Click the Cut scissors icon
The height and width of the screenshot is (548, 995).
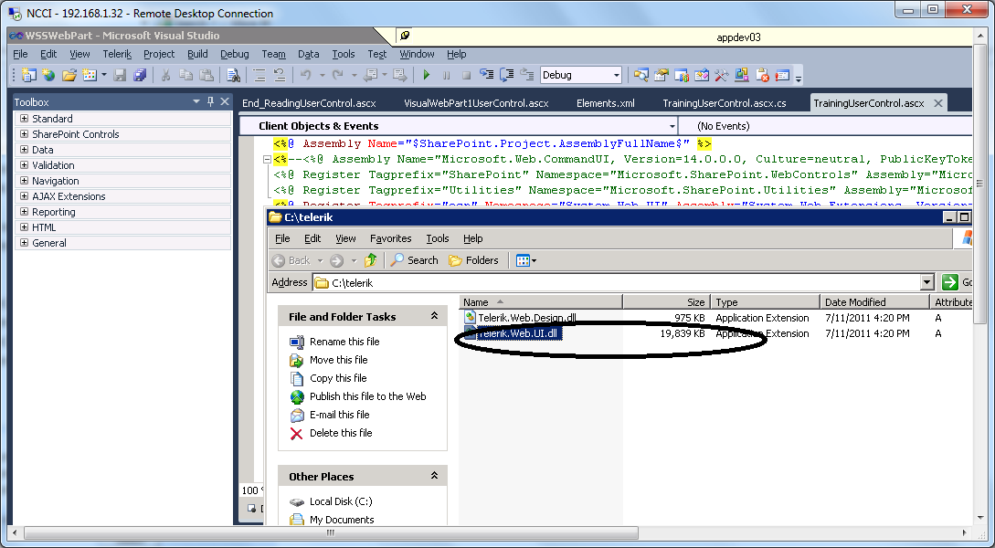pyautogui.click(x=165, y=75)
